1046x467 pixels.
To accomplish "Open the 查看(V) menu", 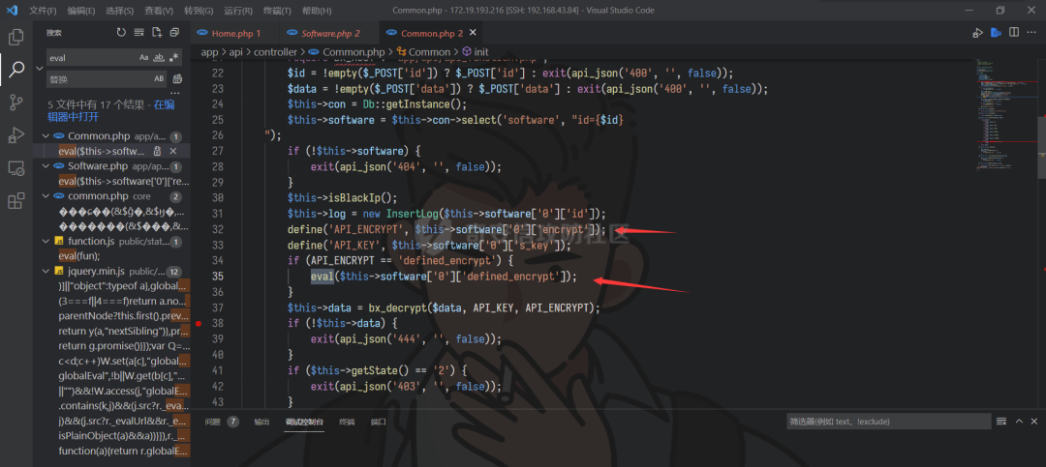I will click(159, 11).
